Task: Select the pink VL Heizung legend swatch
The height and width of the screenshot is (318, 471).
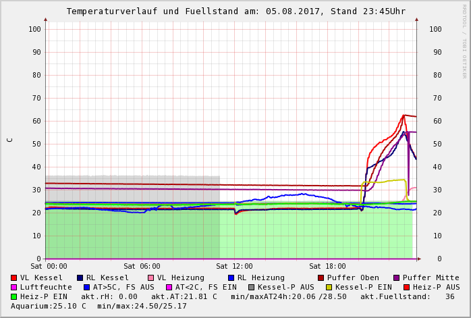Action: (150, 277)
